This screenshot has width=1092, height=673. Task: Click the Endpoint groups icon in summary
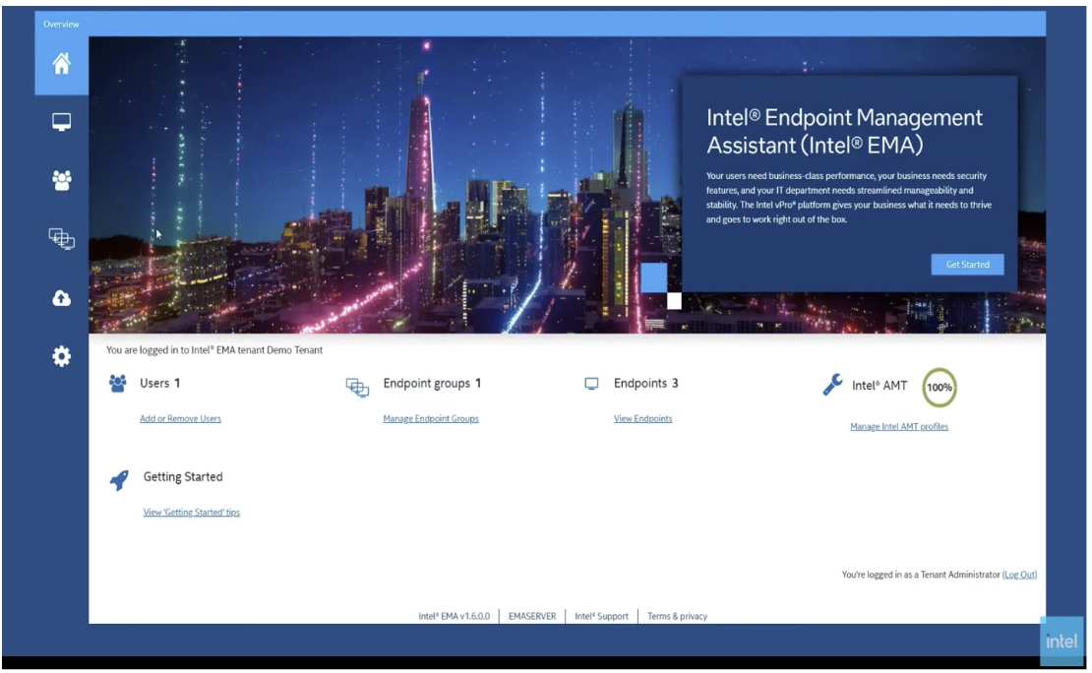click(357, 387)
